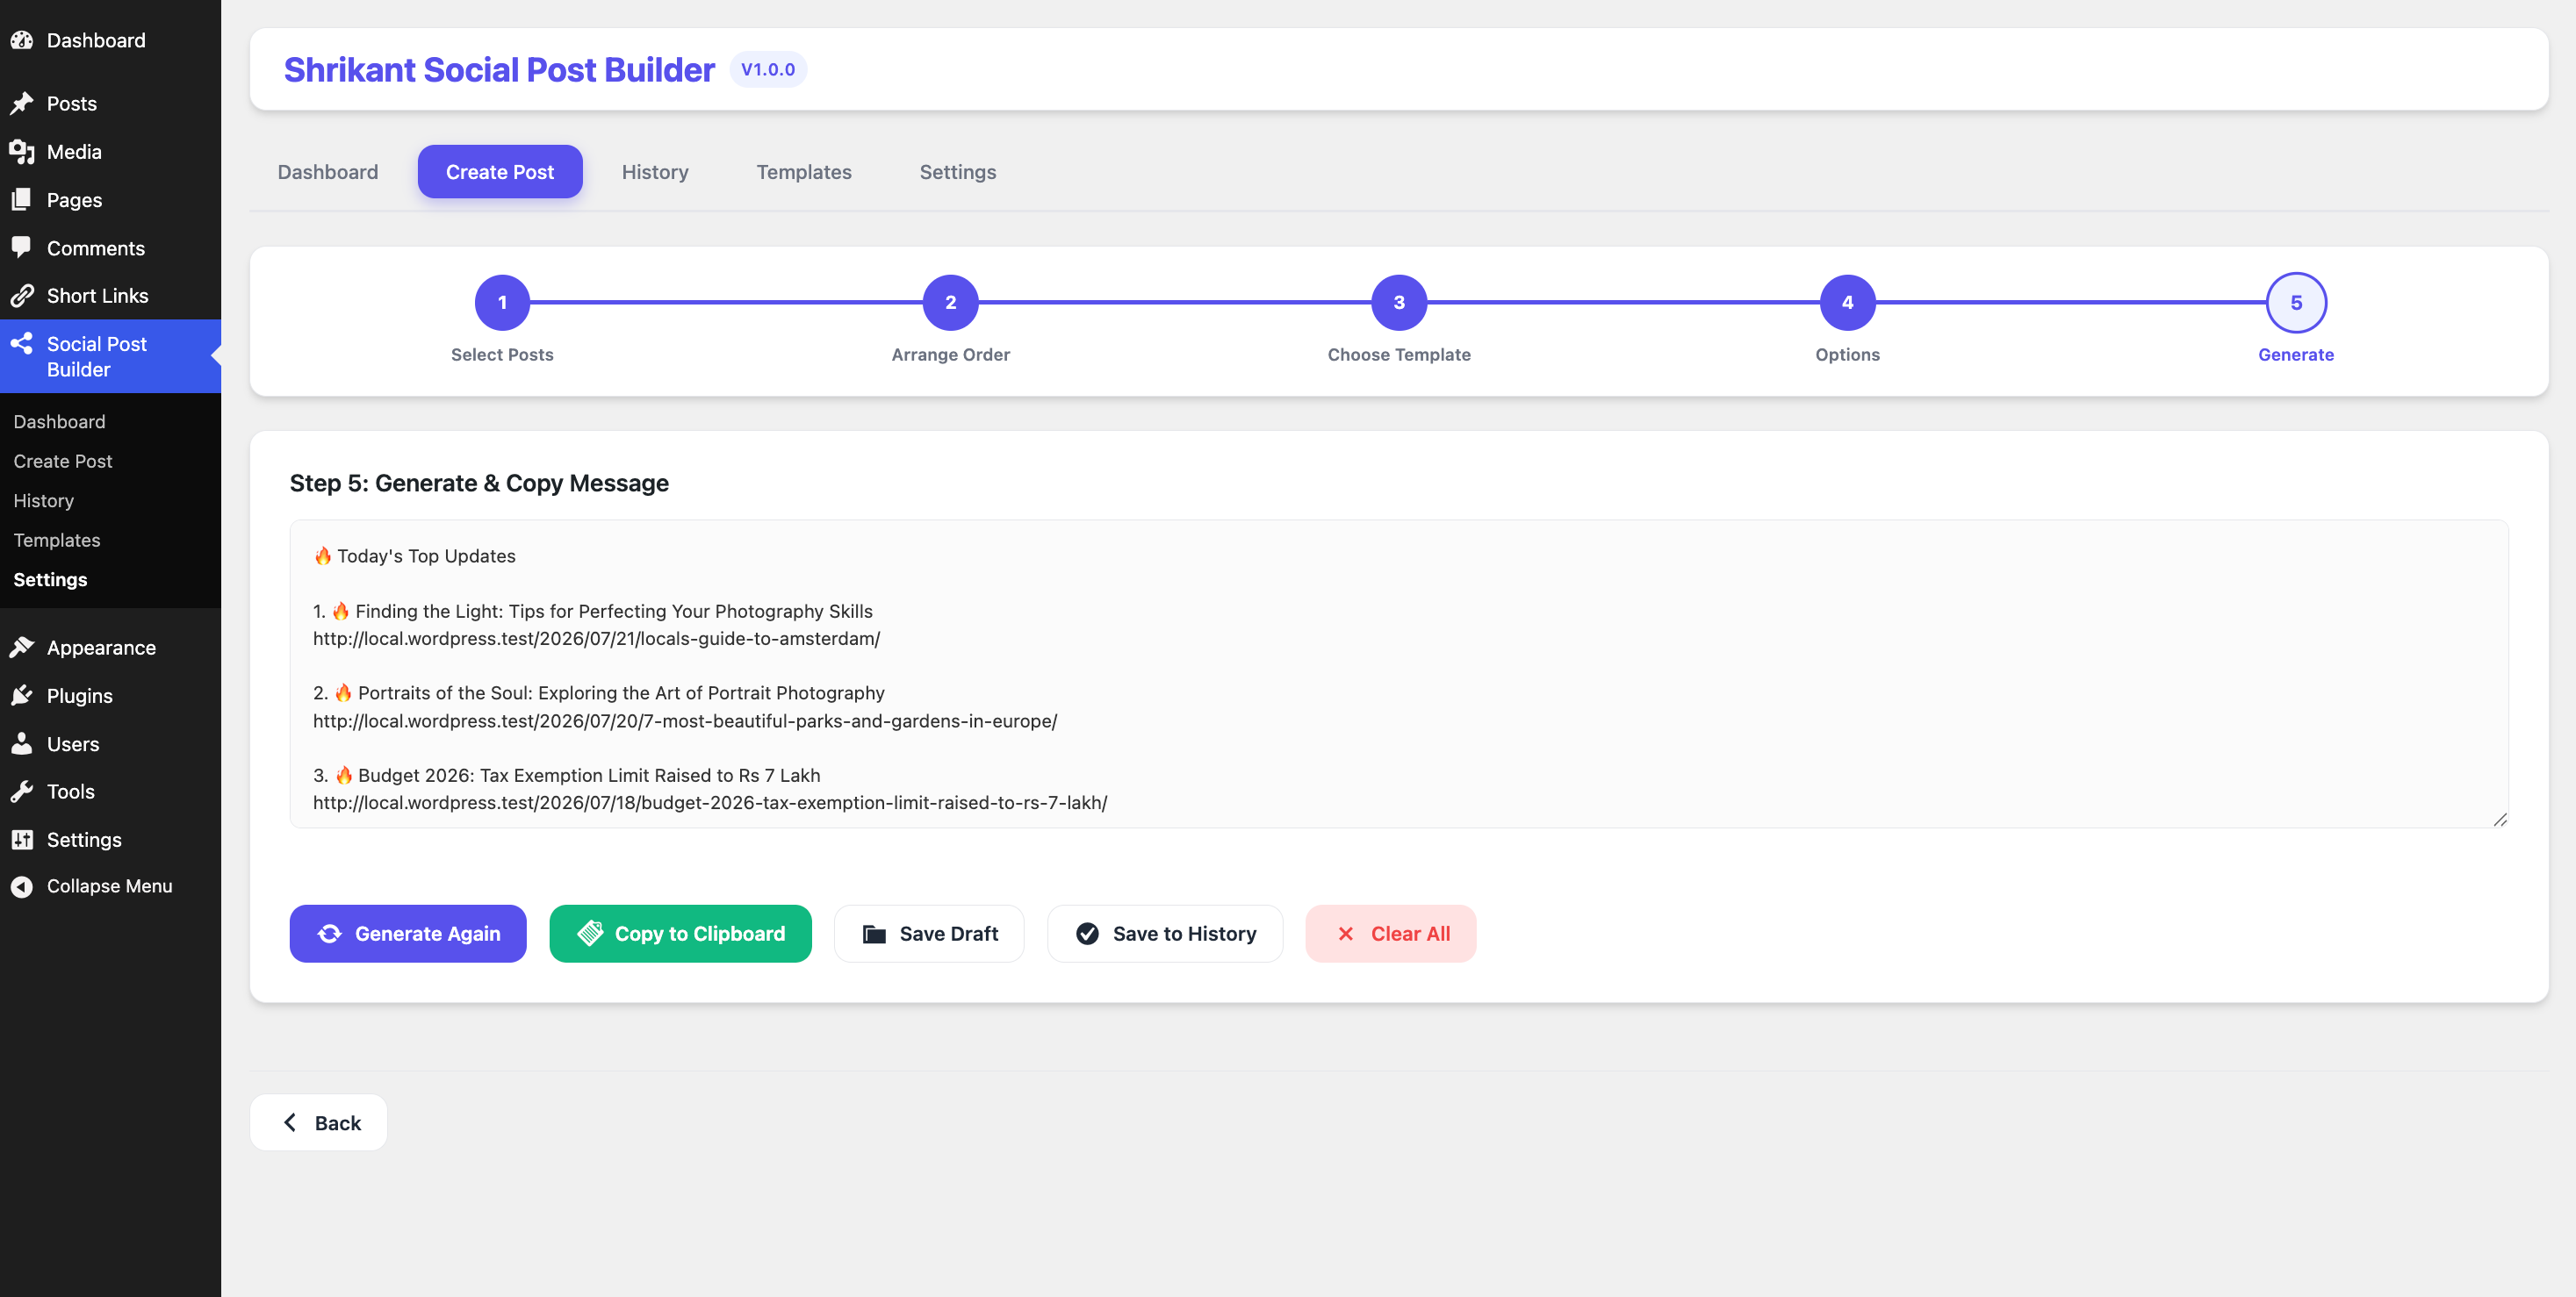The height and width of the screenshot is (1297, 2576).
Task: Click the budget-2026-tax-exemption URL line
Action: tap(710, 802)
